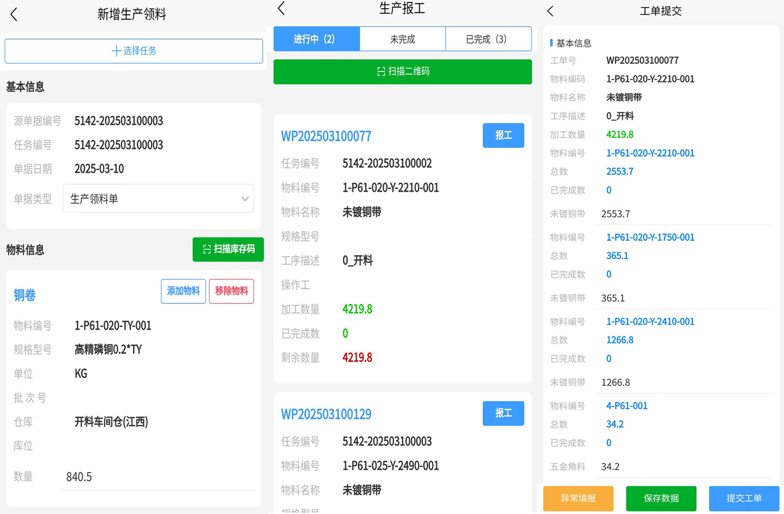Go back from 新增生产领料 screen
The height and width of the screenshot is (514, 784).
14,15
